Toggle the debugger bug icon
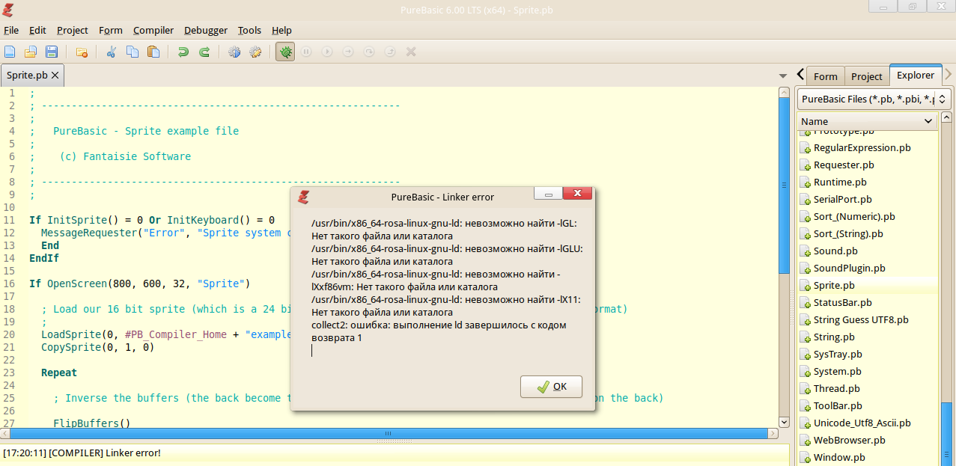The width and height of the screenshot is (956, 466). click(x=285, y=52)
